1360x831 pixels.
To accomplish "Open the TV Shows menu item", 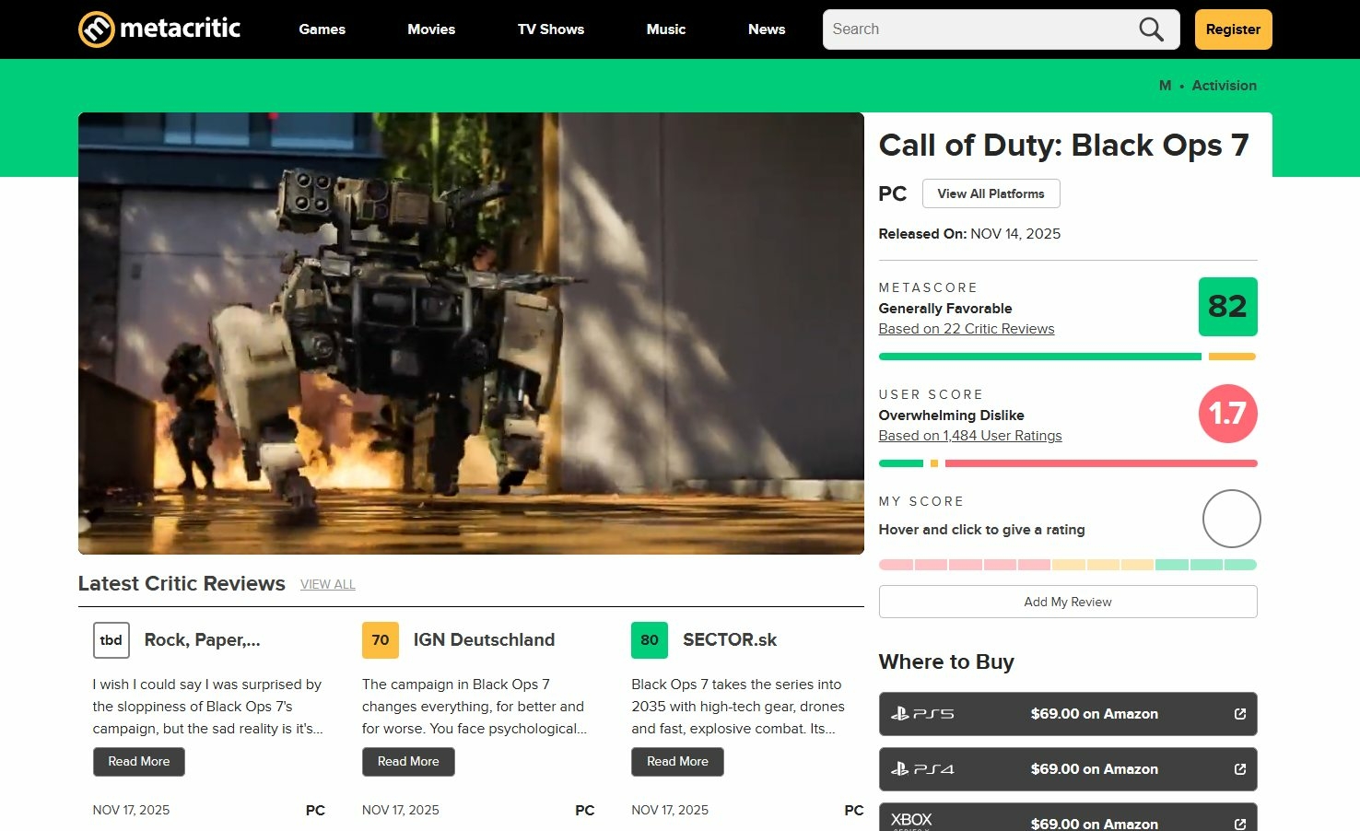I will pyautogui.click(x=550, y=29).
